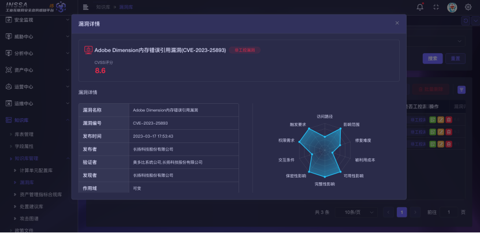Click the green view icon in second row
The height and width of the screenshot is (233, 480).
[x=433, y=132]
